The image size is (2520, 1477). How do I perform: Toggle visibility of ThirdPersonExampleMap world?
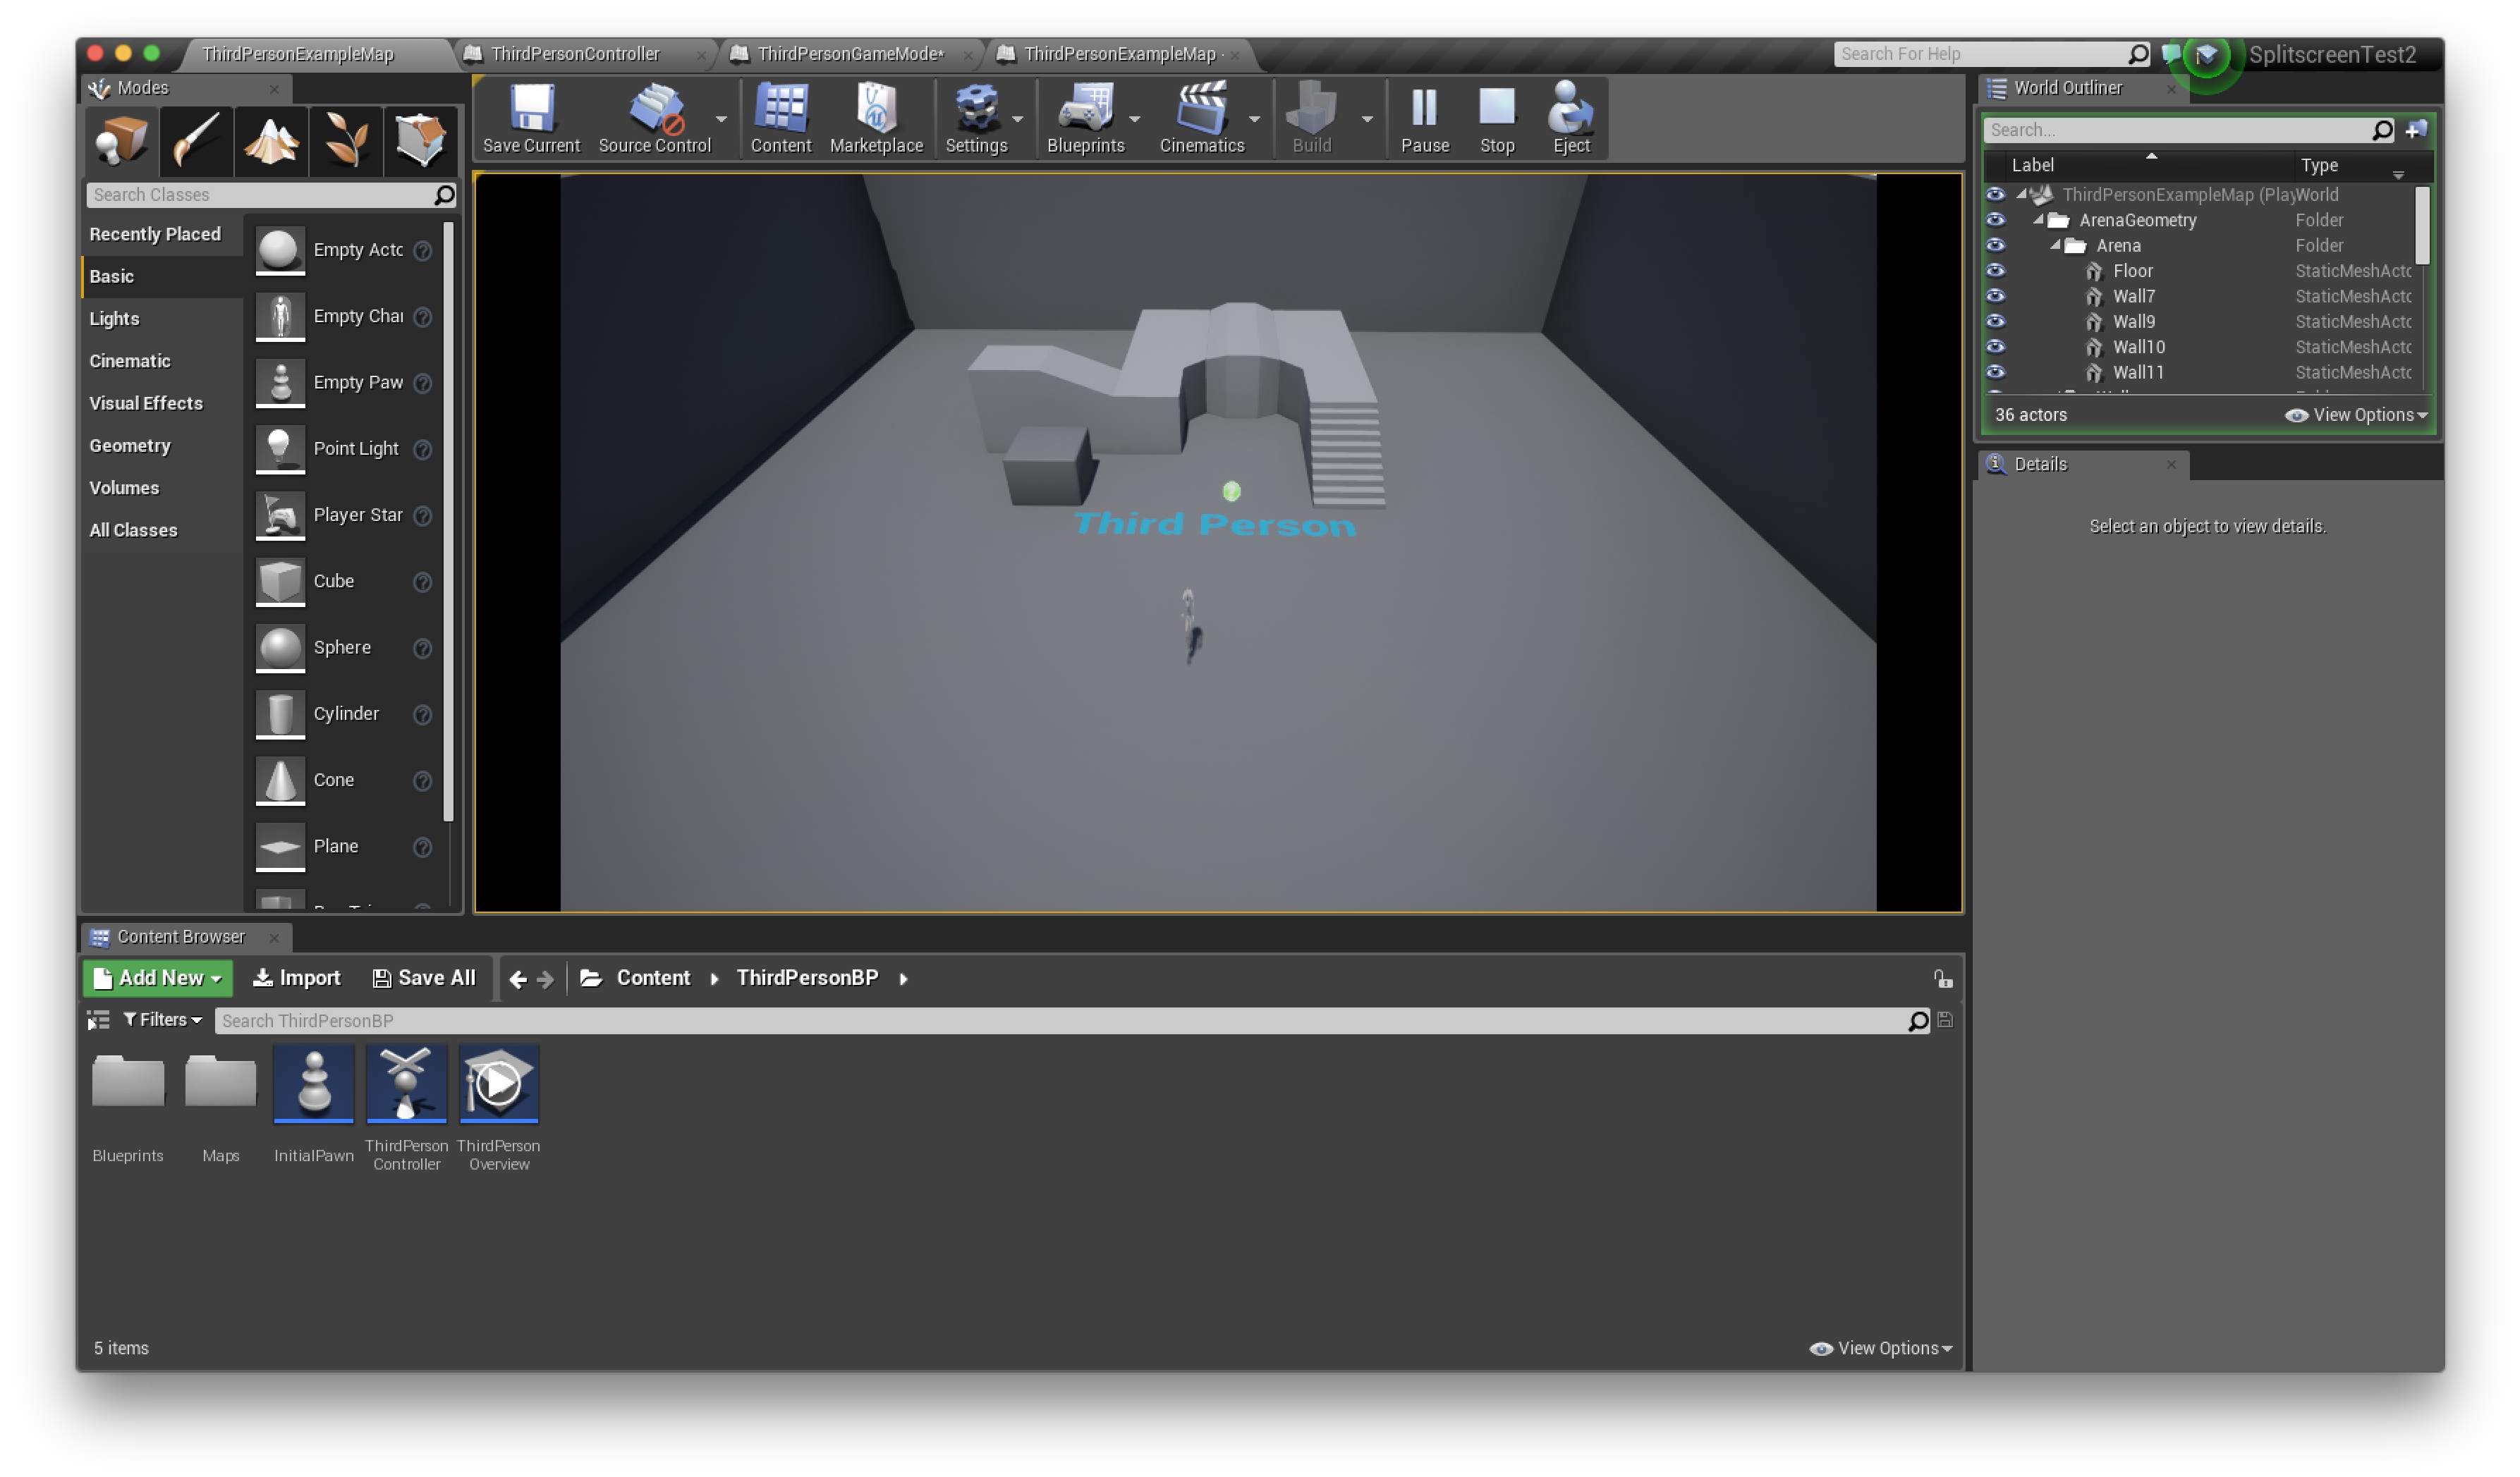(1996, 194)
